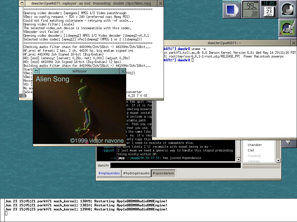The height and width of the screenshot is (222, 297).
Task: Select user CoolerQ in the nick list
Action: (x=254, y=156)
